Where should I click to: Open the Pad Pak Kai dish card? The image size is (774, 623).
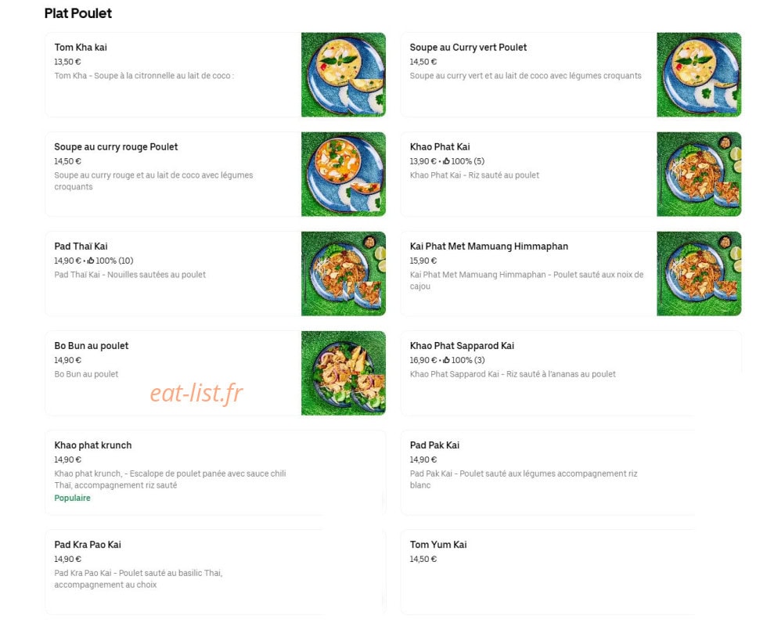tap(571, 473)
